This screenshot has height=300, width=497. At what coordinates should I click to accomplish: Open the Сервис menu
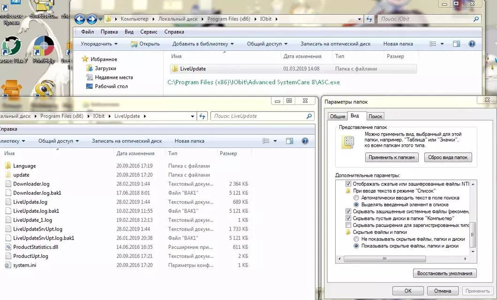149,32
